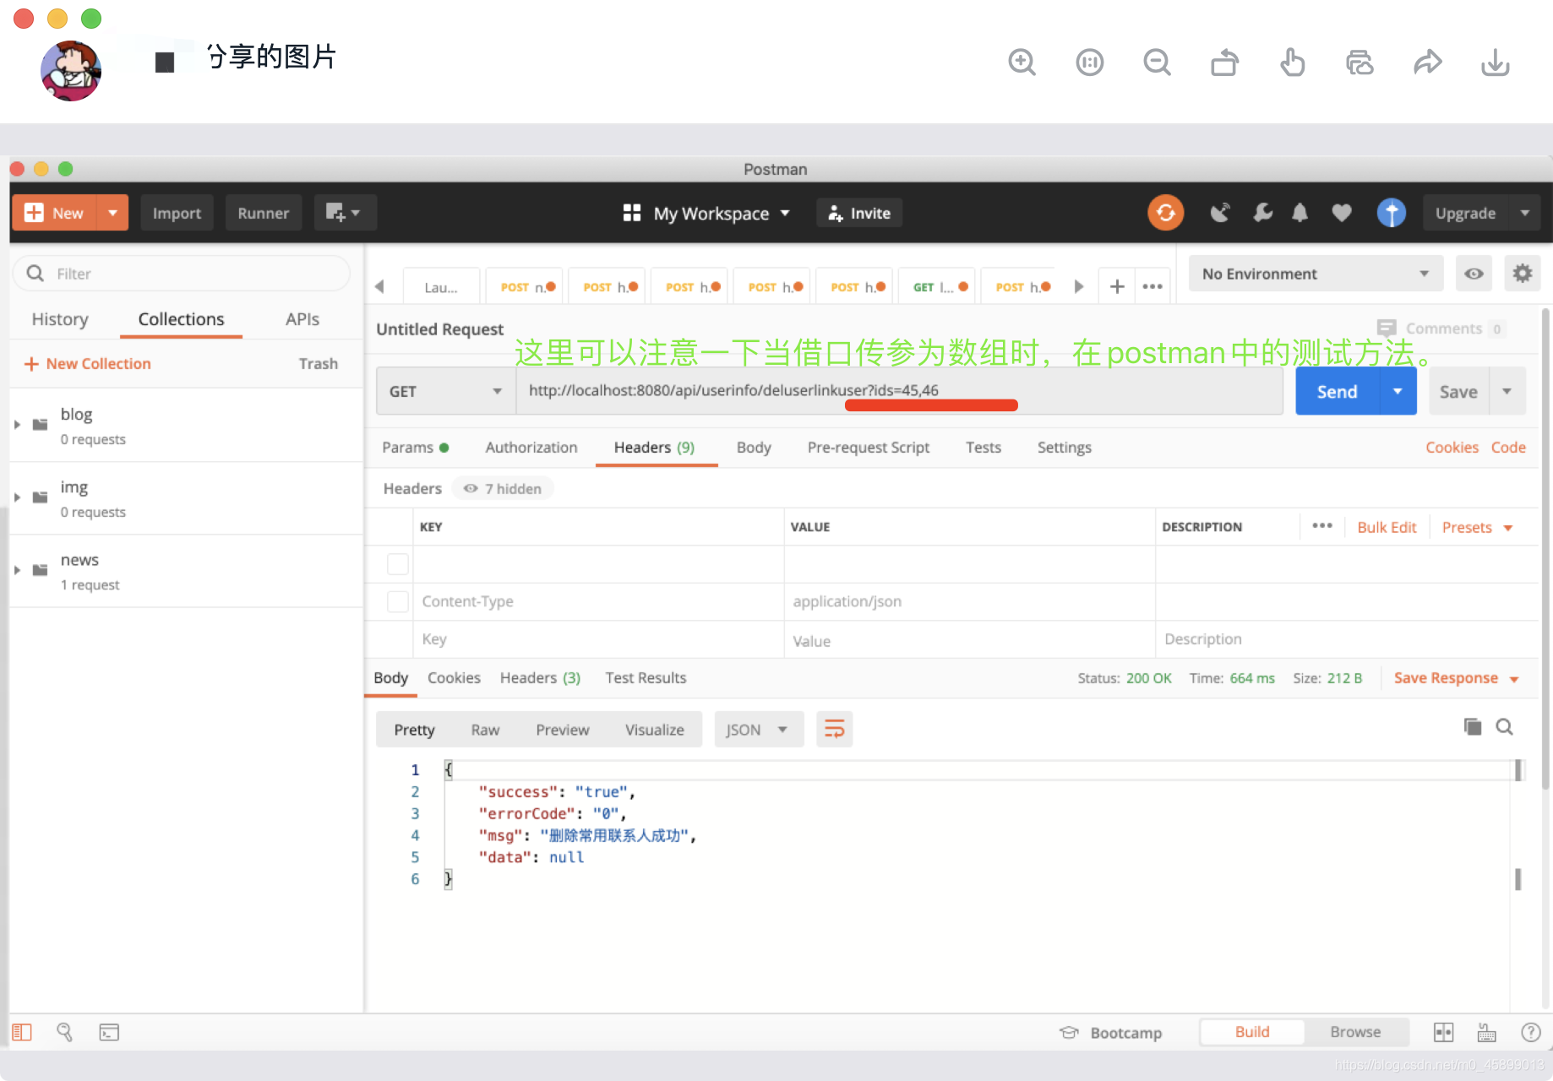This screenshot has width=1553, height=1081.
Task: Rotate the shared image
Action: pos(1224,62)
